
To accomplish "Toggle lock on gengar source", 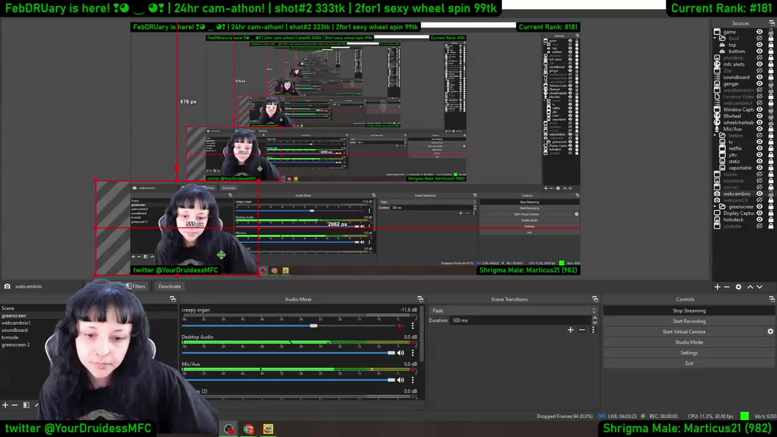I will click(771, 84).
